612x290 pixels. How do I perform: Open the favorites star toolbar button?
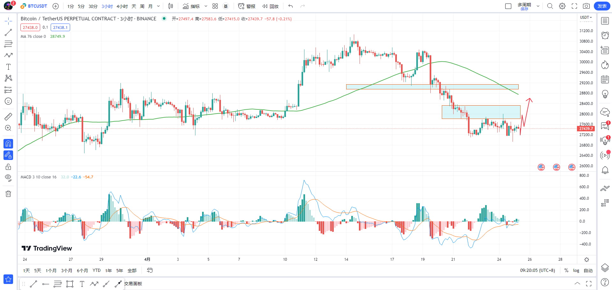pos(8,279)
